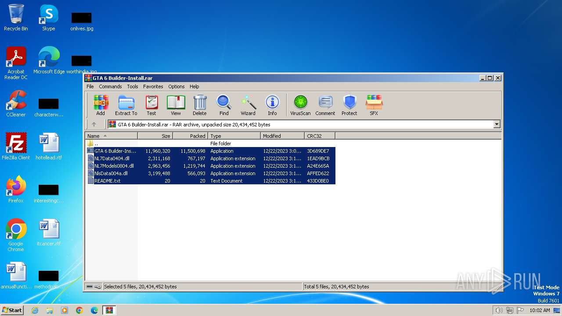This screenshot has height=316, width=562.
Task: Sort the file list by Packed column
Action: pos(190,136)
